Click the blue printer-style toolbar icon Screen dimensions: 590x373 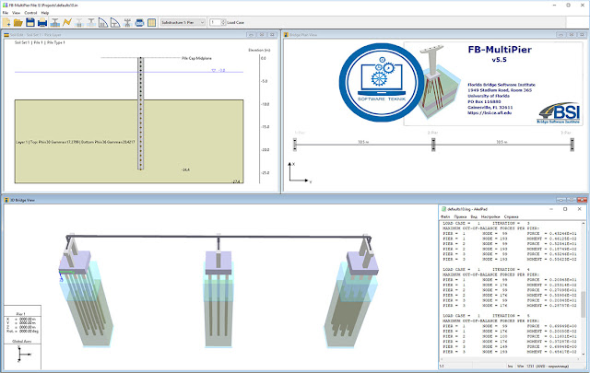139,22
